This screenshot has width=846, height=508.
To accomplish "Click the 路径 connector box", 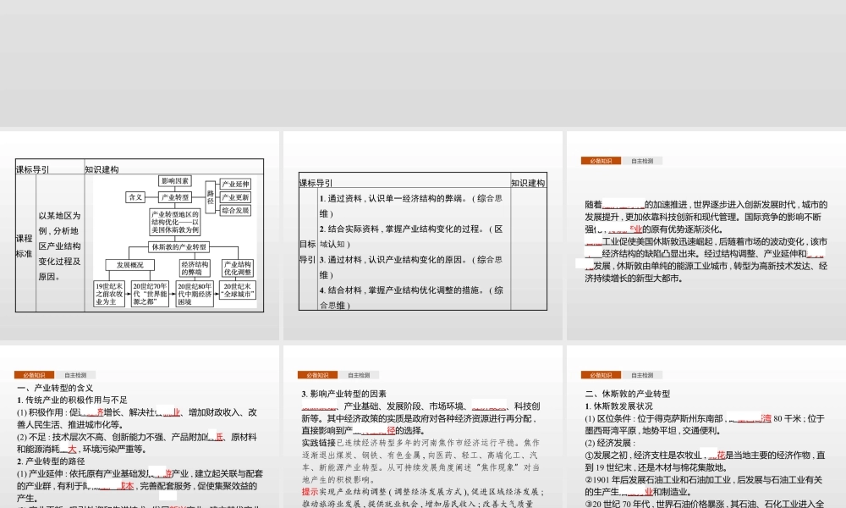I will click(210, 197).
